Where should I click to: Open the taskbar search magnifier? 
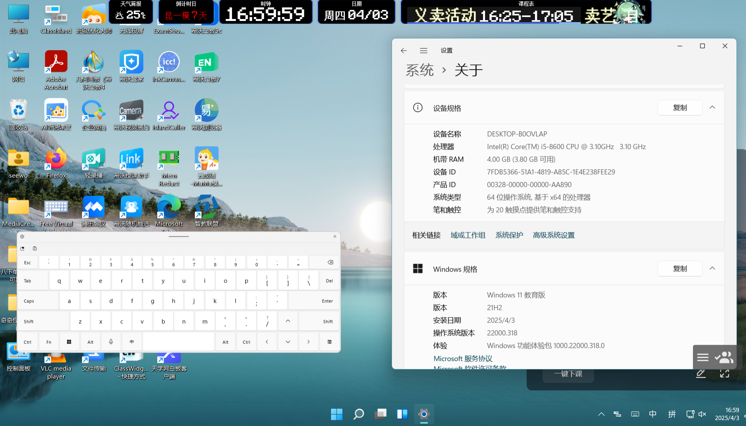(x=358, y=414)
